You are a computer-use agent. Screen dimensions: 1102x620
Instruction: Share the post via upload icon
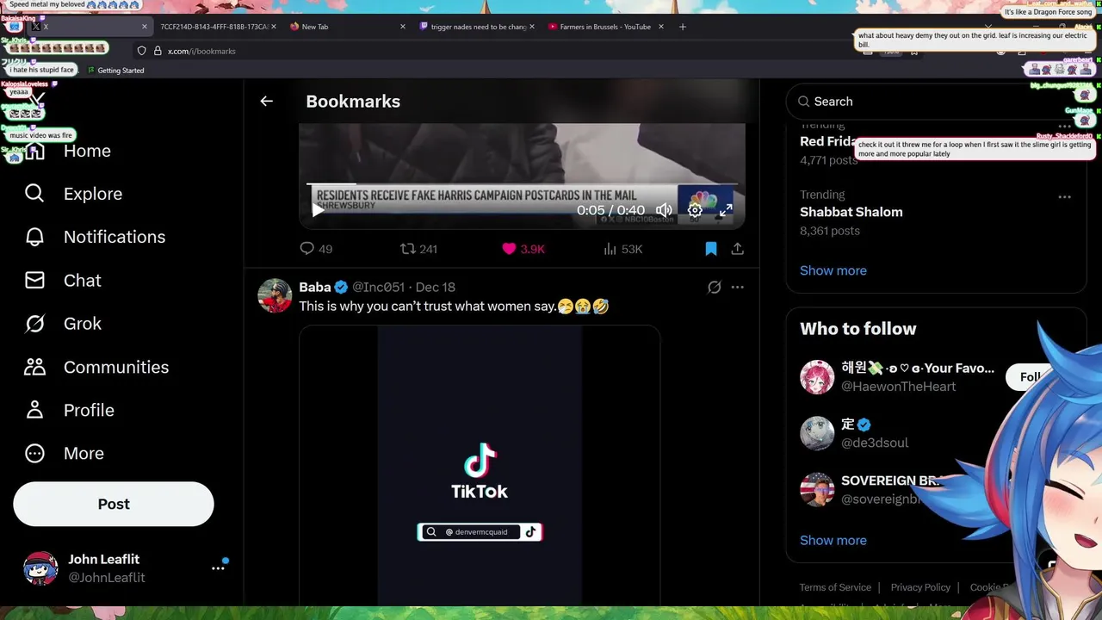(x=738, y=249)
